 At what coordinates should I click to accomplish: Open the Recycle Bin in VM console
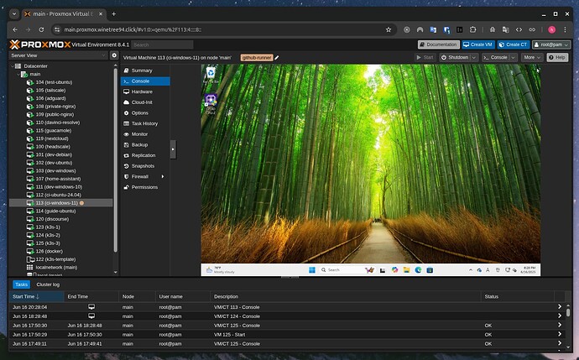pos(211,75)
